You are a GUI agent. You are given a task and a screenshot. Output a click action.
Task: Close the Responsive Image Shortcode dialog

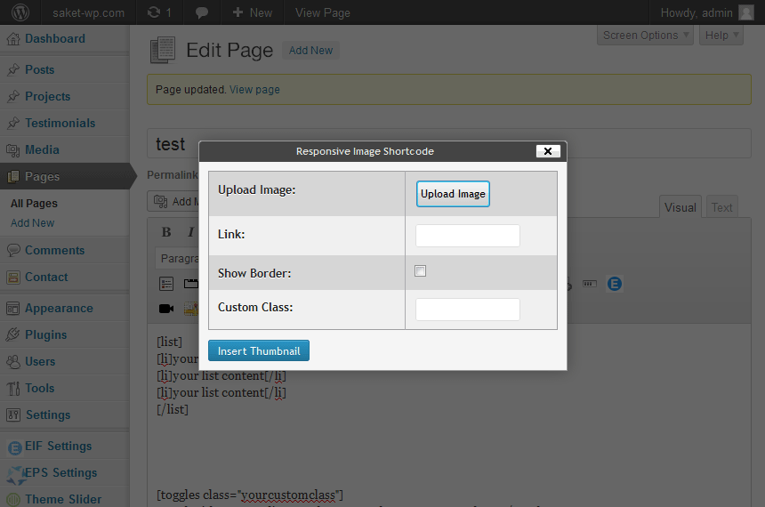[x=548, y=151]
